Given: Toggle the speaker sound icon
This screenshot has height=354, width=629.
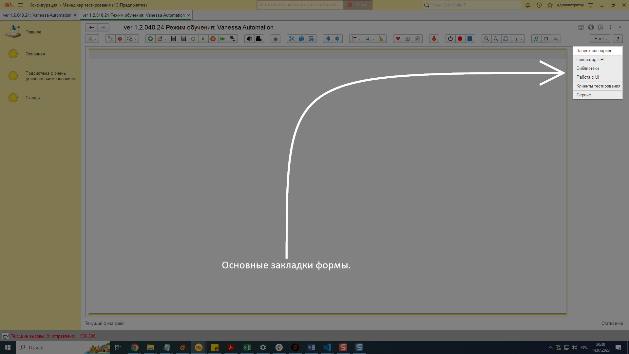Looking at the screenshot, I should pyautogui.click(x=249, y=39).
